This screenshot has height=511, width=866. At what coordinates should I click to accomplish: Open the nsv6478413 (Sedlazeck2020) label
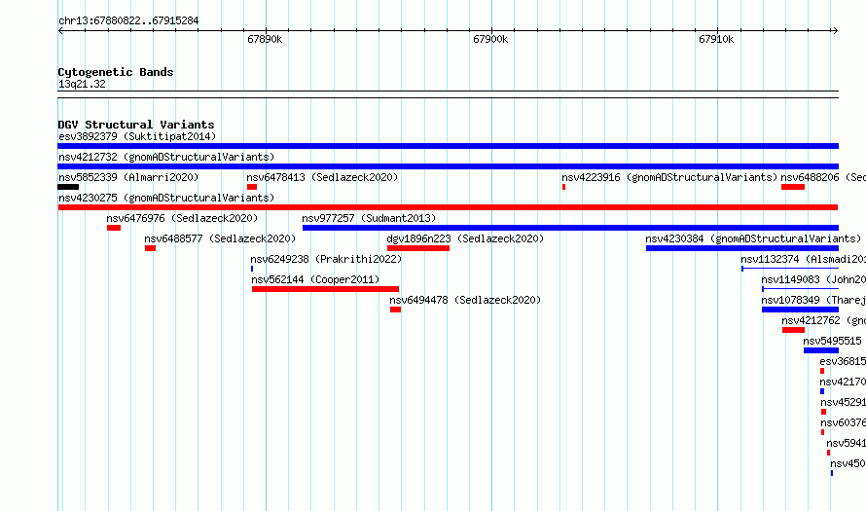322,177
